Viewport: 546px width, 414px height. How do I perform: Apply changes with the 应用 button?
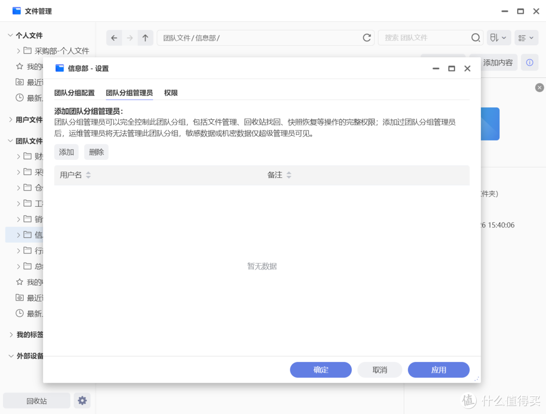[438, 370]
